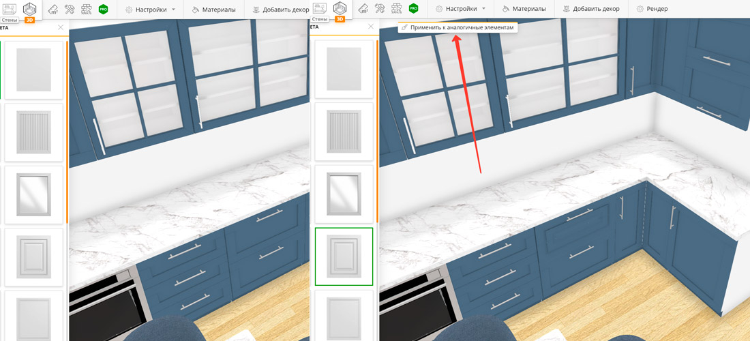The height and width of the screenshot is (341, 750).
Task: Select the plain flat facade thumbnail in left panel
Action: pyautogui.click(x=34, y=70)
